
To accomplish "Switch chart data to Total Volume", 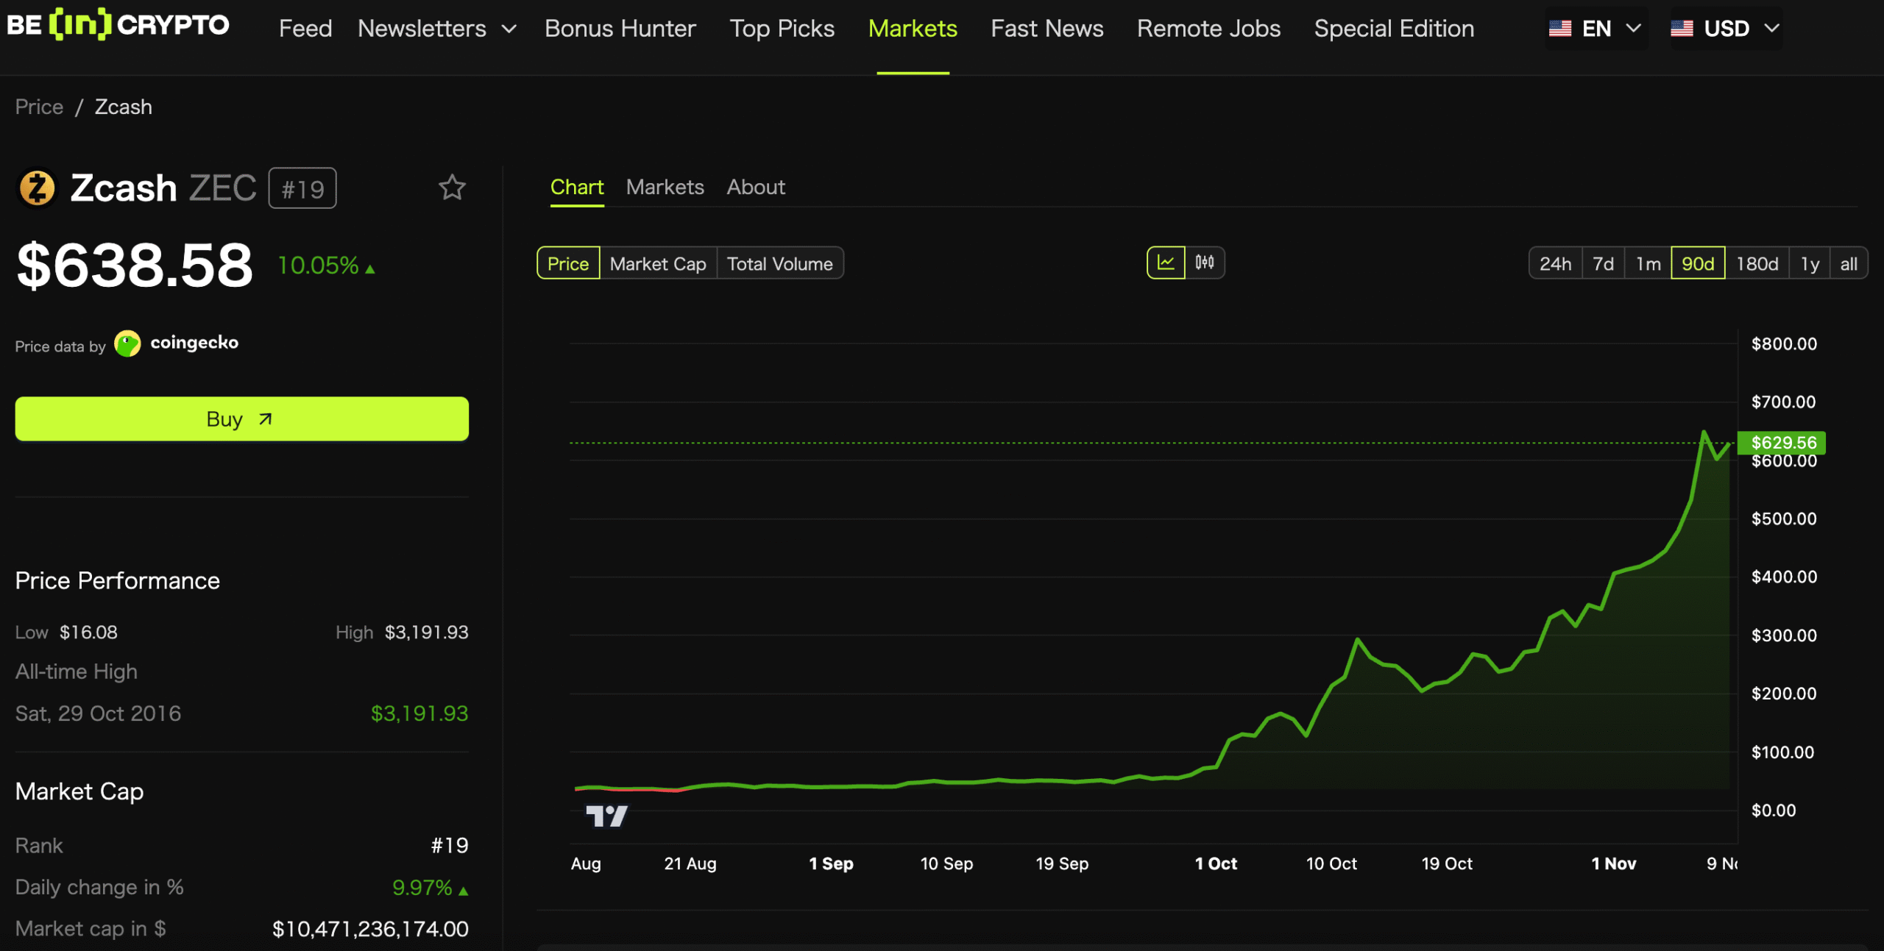I will [780, 263].
